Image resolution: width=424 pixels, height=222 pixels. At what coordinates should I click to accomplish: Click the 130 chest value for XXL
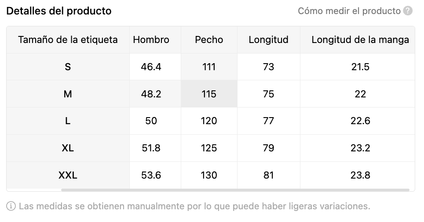(x=209, y=175)
